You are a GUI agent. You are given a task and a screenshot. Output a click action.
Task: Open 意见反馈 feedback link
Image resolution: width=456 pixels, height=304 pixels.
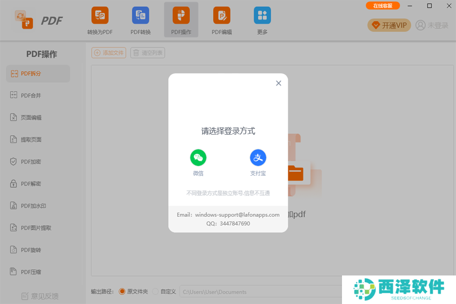(40, 296)
